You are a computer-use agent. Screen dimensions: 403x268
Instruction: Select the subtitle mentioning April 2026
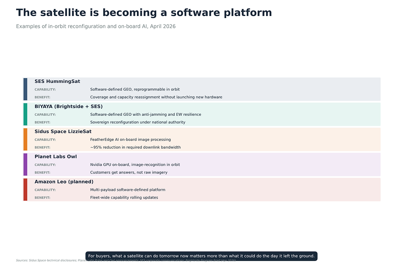point(95,26)
